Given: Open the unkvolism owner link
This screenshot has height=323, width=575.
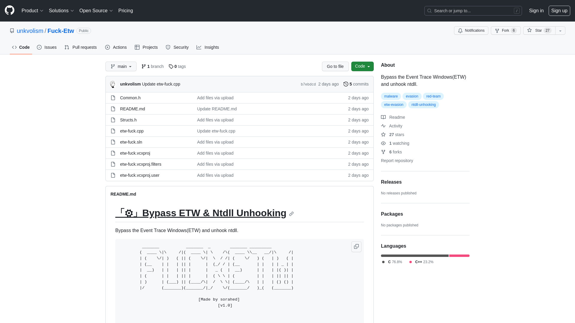Looking at the screenshot, I should (30, 31).
